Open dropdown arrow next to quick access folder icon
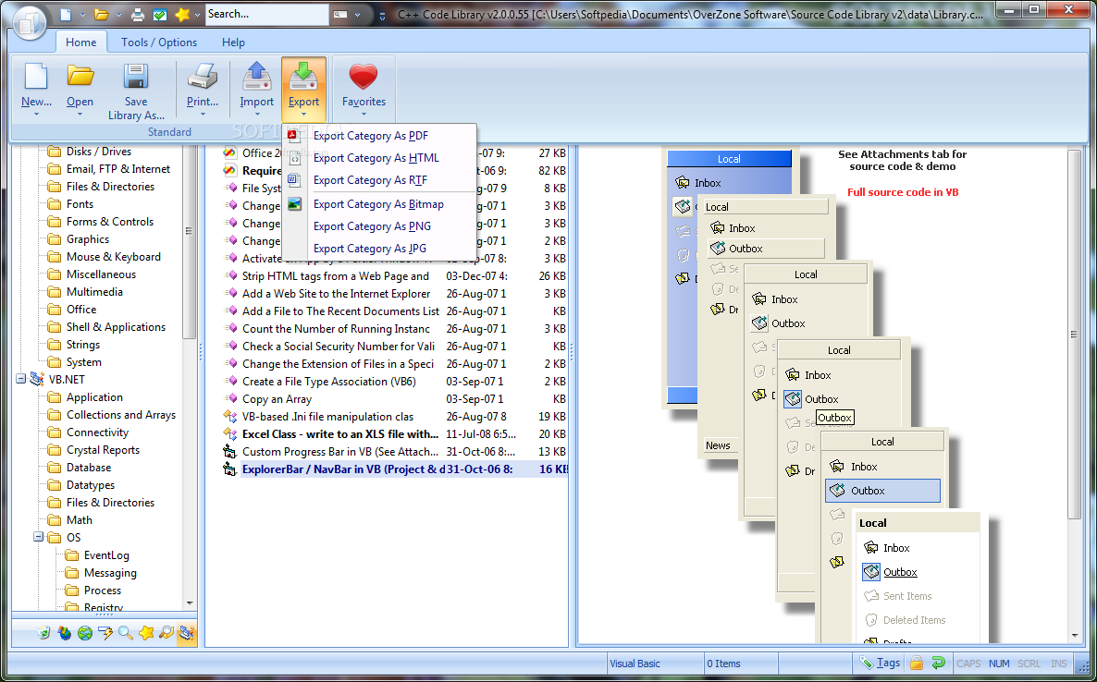Screen dimensions: 1097x682 [x=118, y=15]
